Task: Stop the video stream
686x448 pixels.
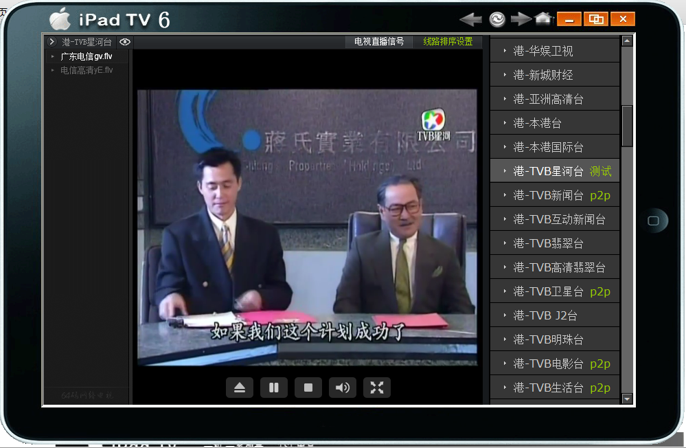Action: (x=308, y=388)
